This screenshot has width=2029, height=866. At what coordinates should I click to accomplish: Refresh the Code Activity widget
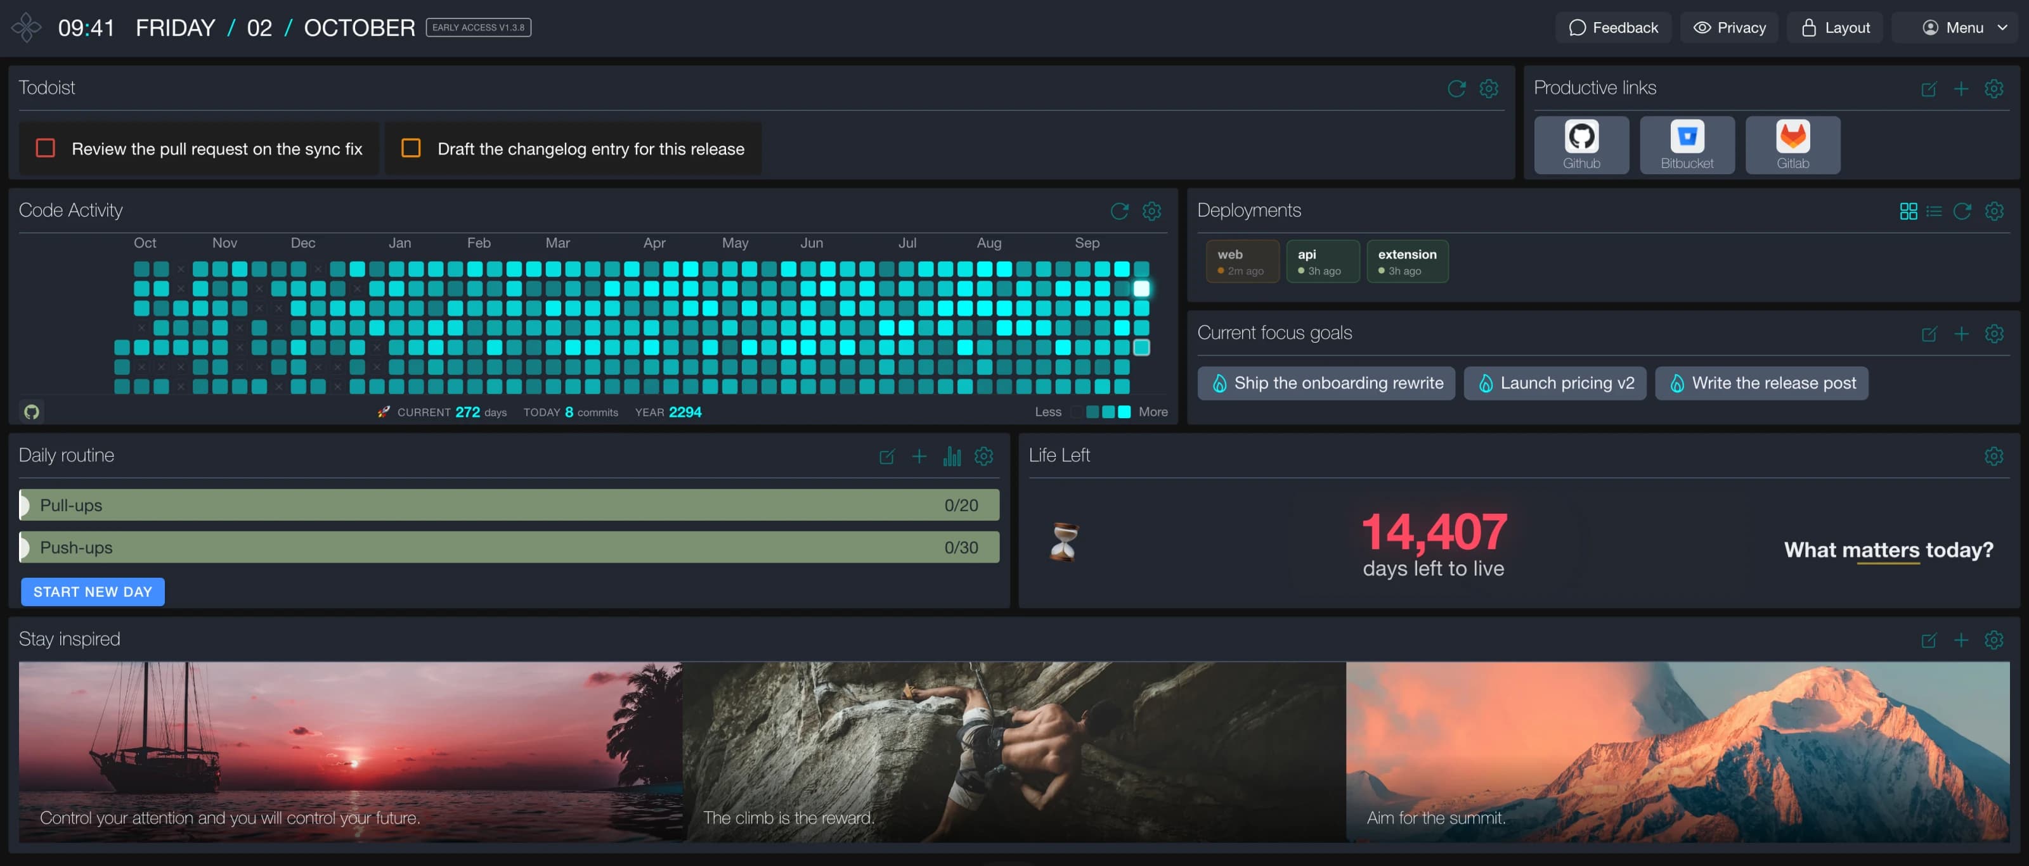coord(1119,211)
